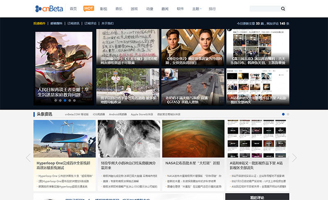Viewport: 328px width, 200px height.
Task: Switch to second headline page dot
Action: 288,114
